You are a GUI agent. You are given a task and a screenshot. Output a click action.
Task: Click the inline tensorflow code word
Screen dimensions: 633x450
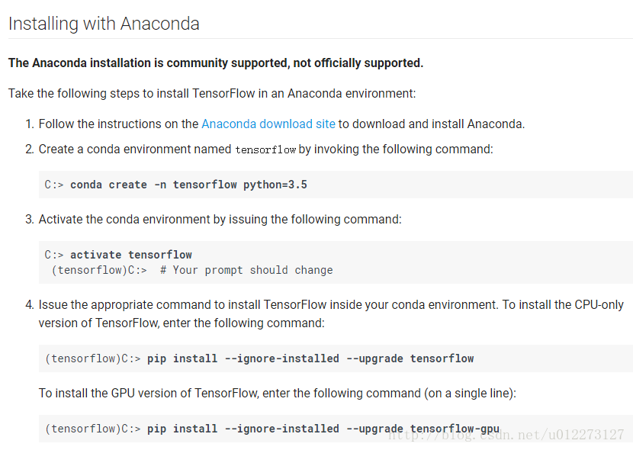[x=265, y=149]
